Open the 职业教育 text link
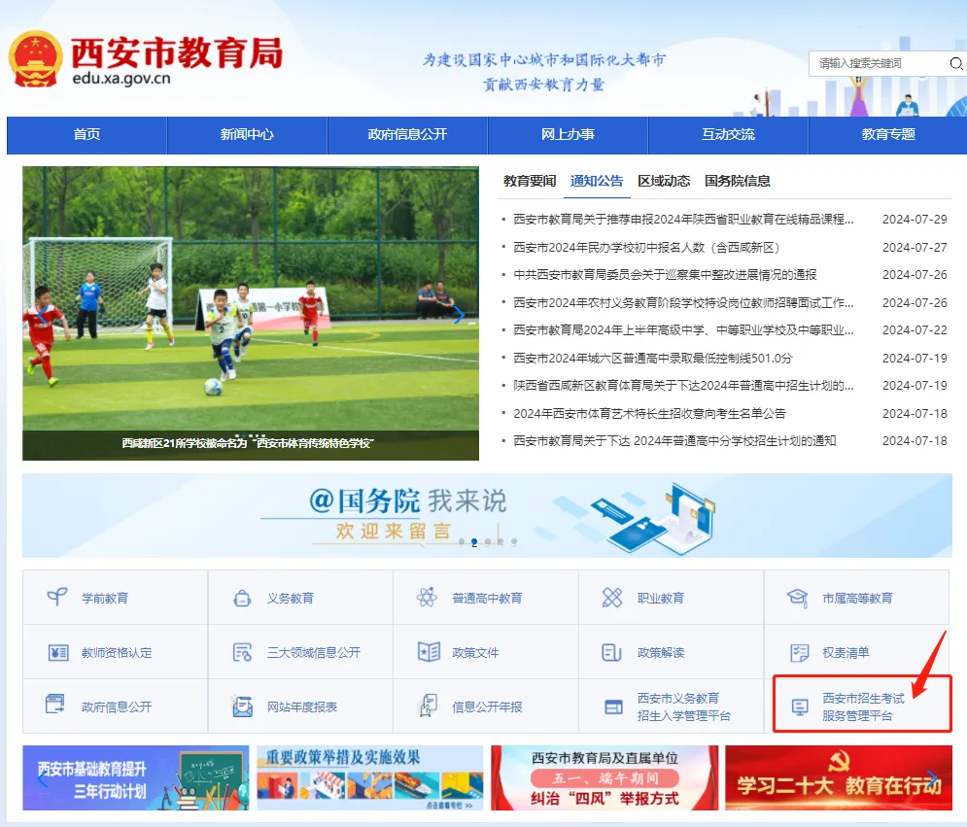The height and width of the screenshot is (827, 967). pos(661,598)
